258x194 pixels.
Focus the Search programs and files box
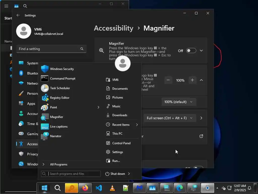71,174
